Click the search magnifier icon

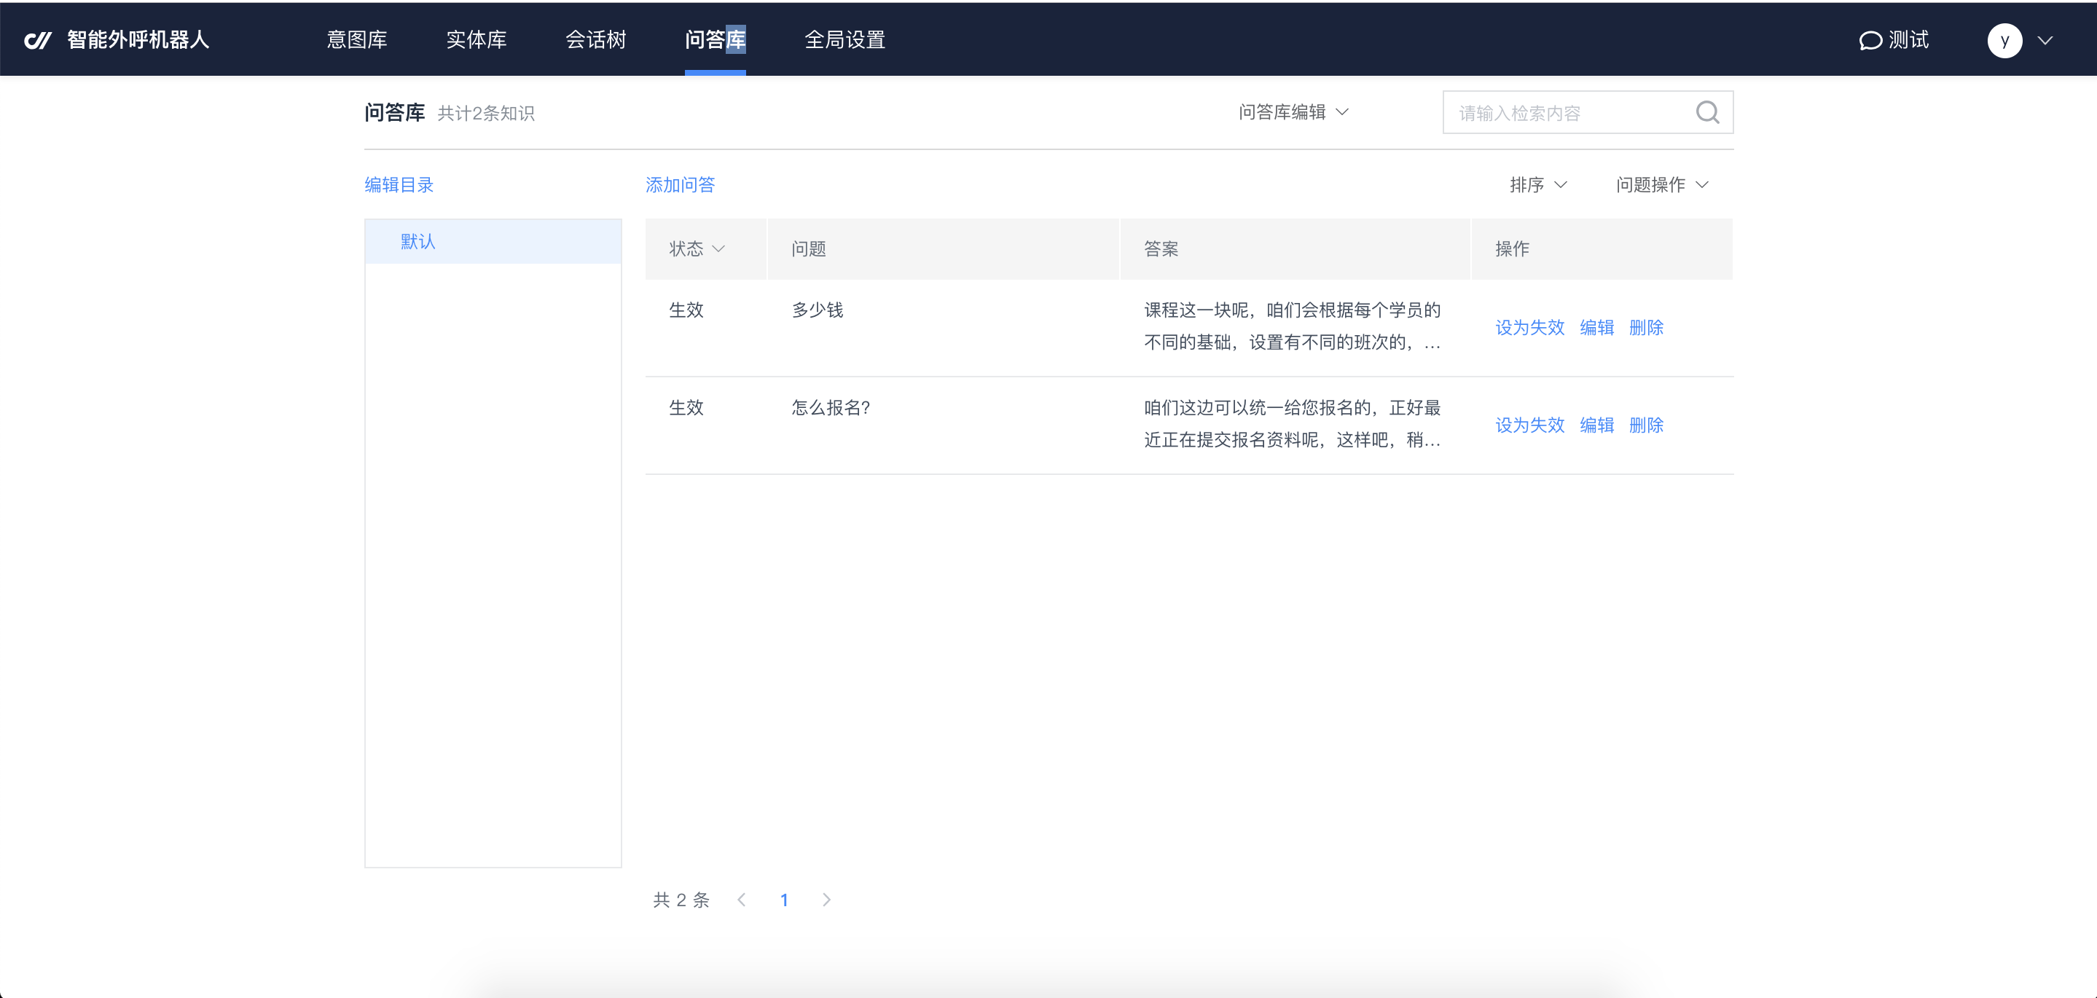(1707, 112)
